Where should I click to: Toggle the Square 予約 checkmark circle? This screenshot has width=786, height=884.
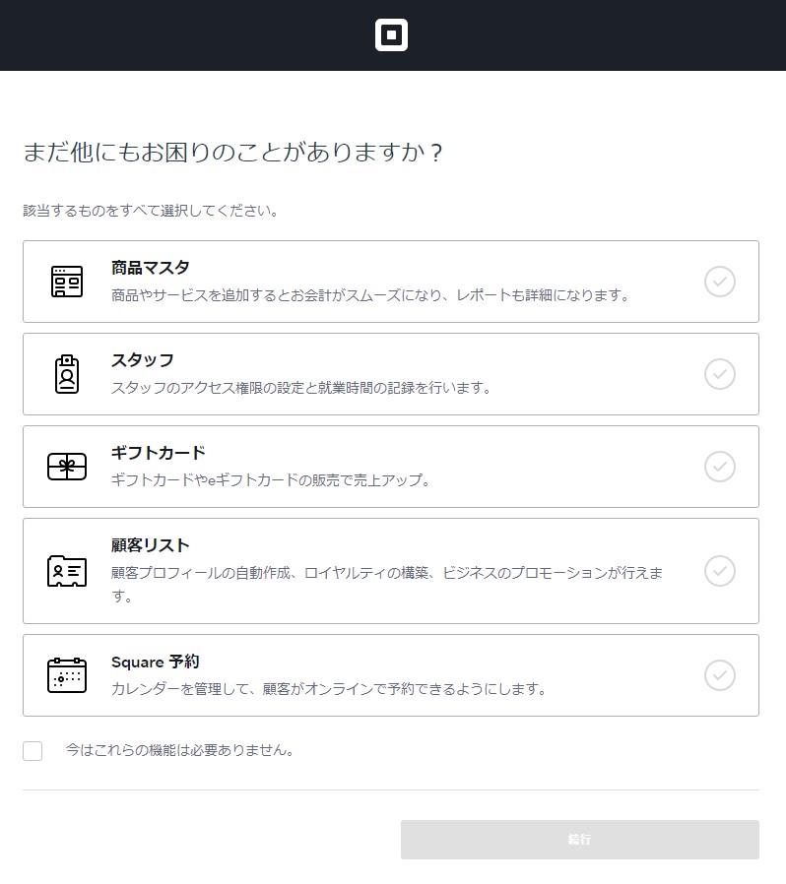click(x=720, y=675)
